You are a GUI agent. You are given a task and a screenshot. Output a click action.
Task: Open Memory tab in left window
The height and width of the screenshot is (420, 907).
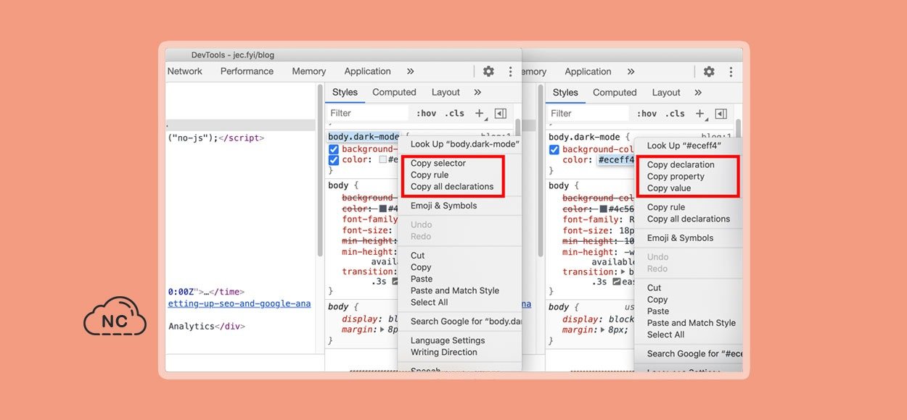pyautogui.click(x=309, y=71)
